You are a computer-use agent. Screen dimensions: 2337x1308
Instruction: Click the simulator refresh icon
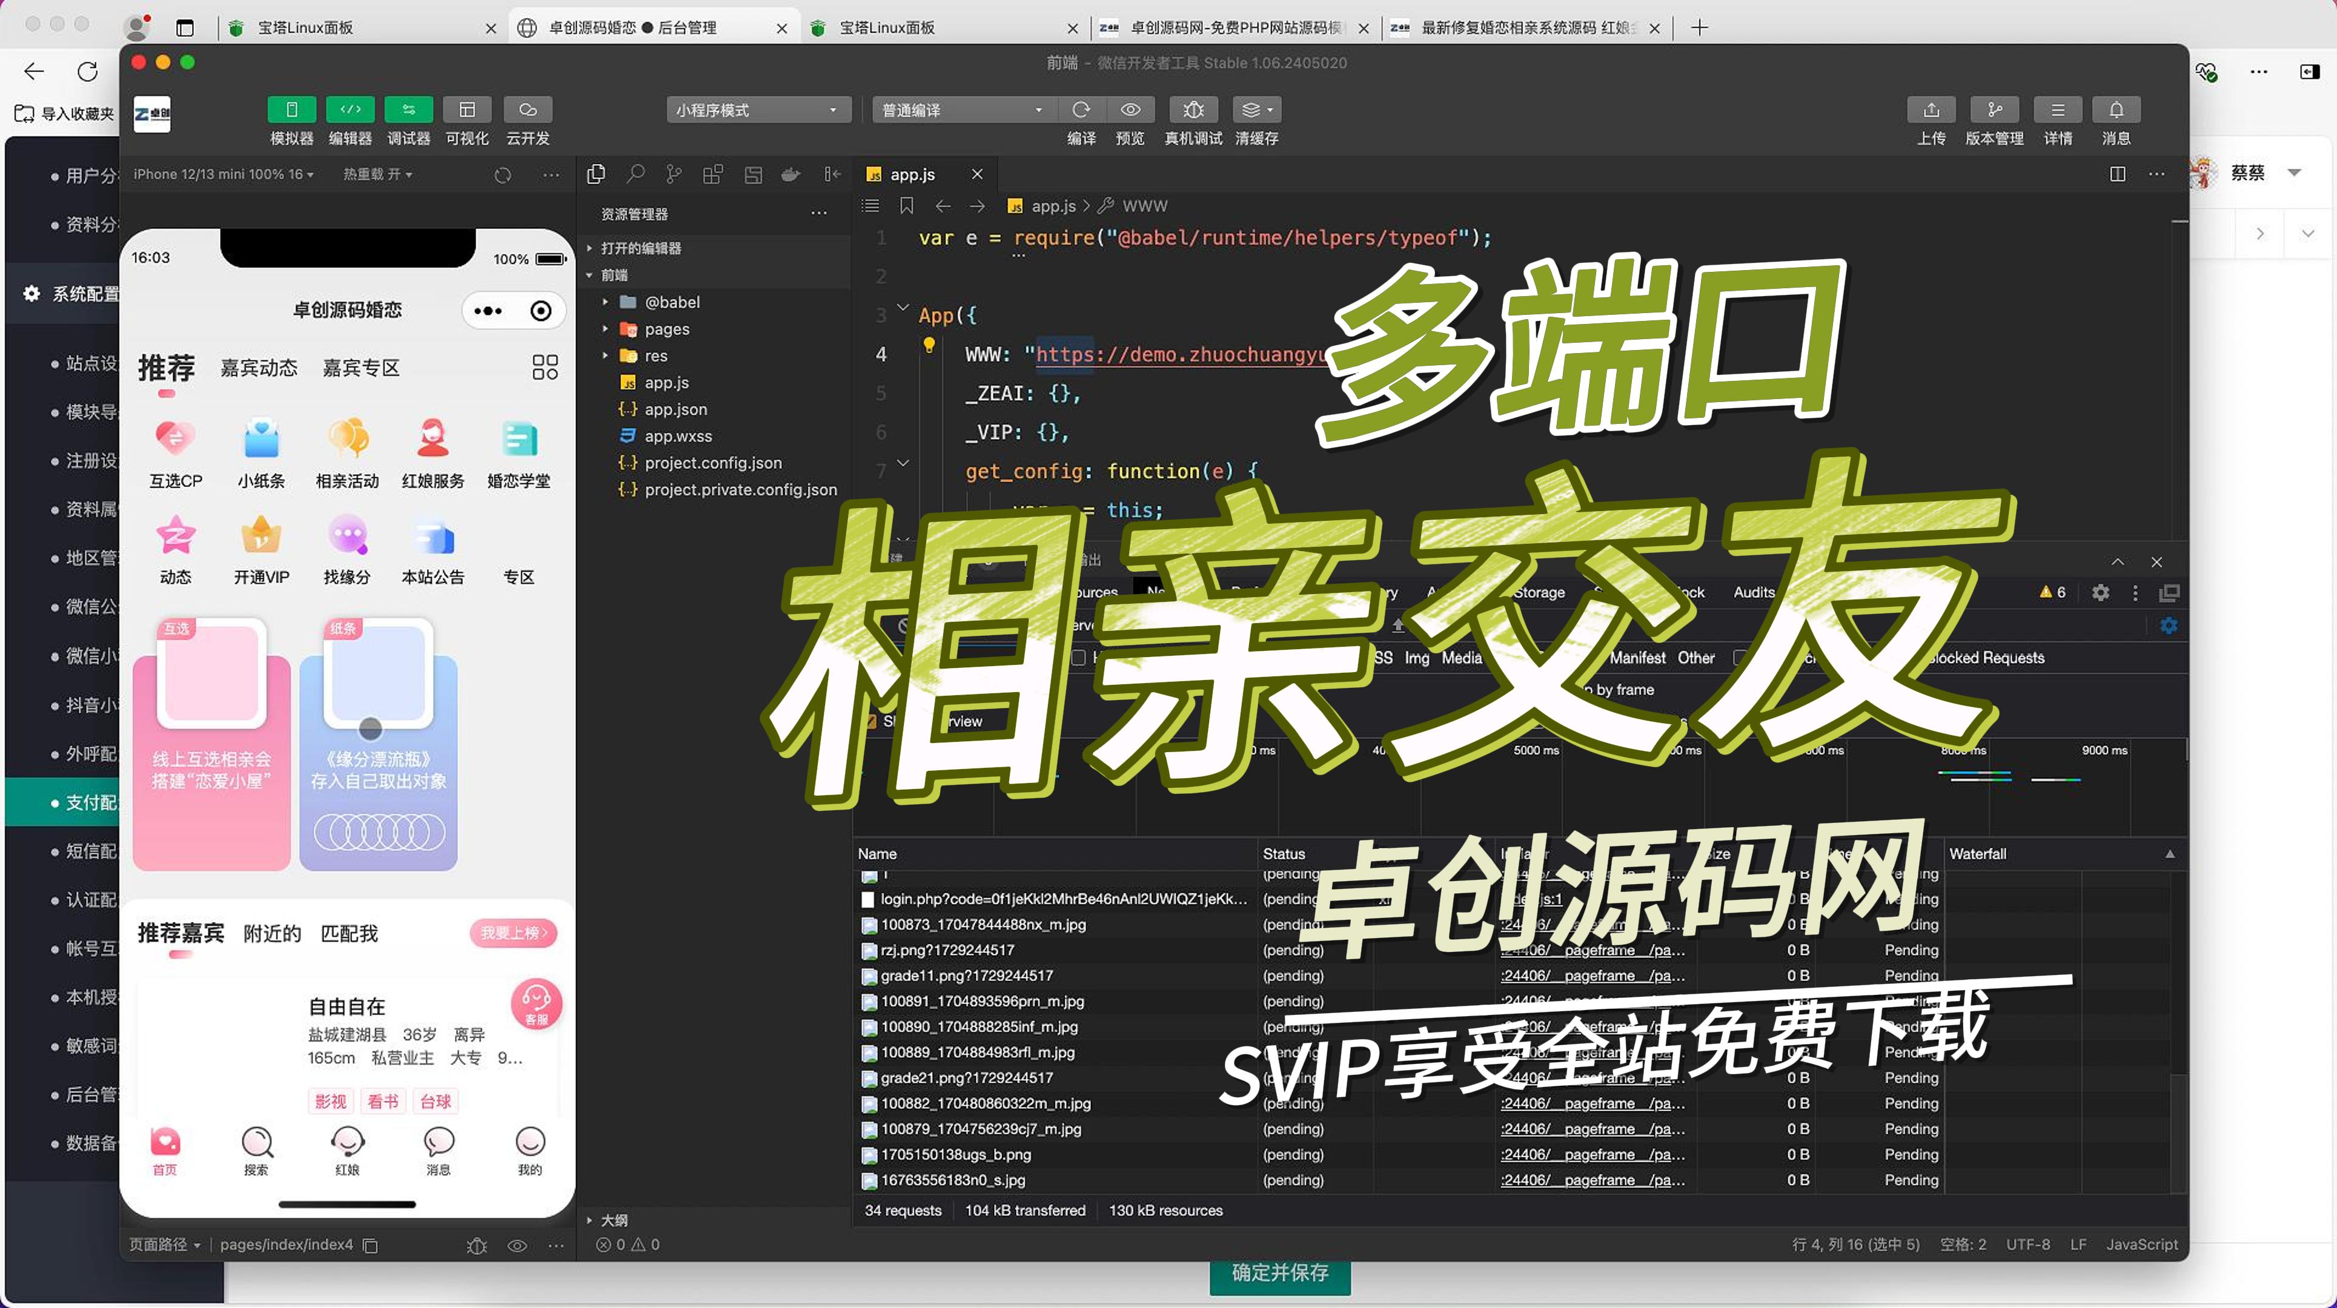503,175
